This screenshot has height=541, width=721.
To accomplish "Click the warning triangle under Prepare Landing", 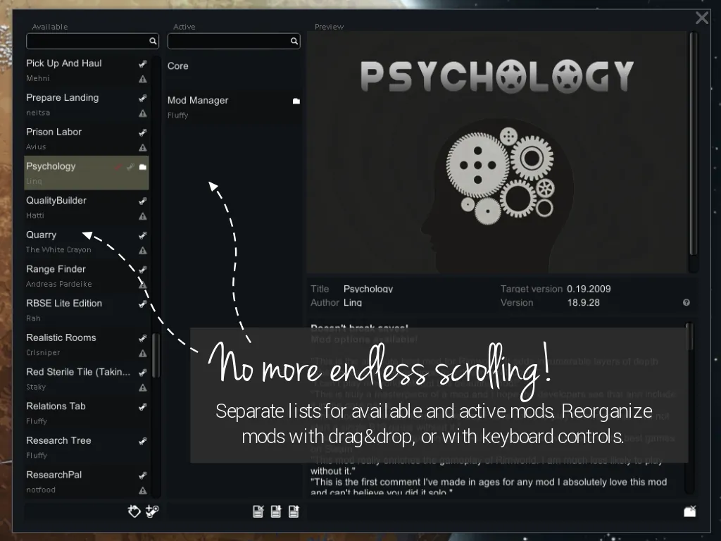I will (143, 113).
